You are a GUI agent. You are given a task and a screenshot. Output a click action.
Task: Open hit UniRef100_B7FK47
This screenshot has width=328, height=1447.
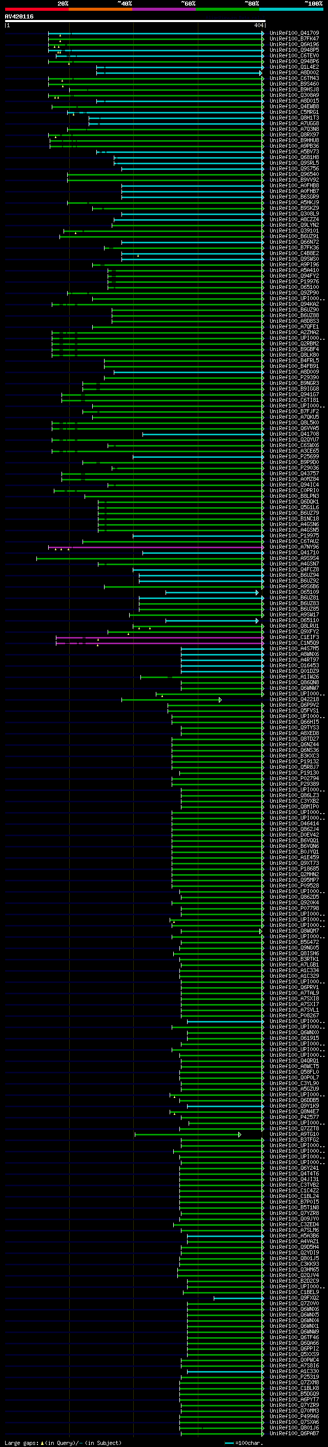[x=294, y=39]
